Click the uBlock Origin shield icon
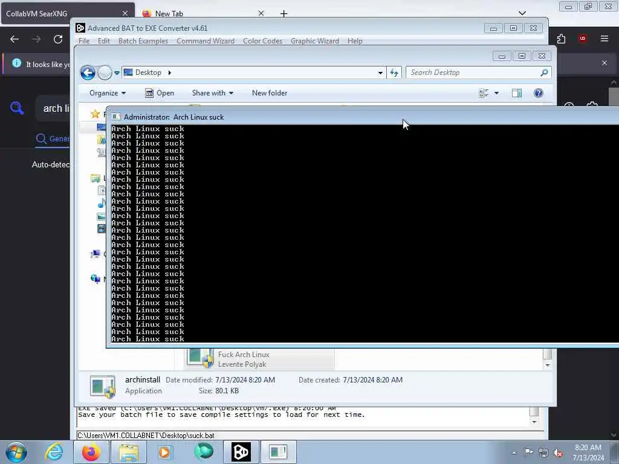This screenshot has height=464, width=619. [583, 39]
